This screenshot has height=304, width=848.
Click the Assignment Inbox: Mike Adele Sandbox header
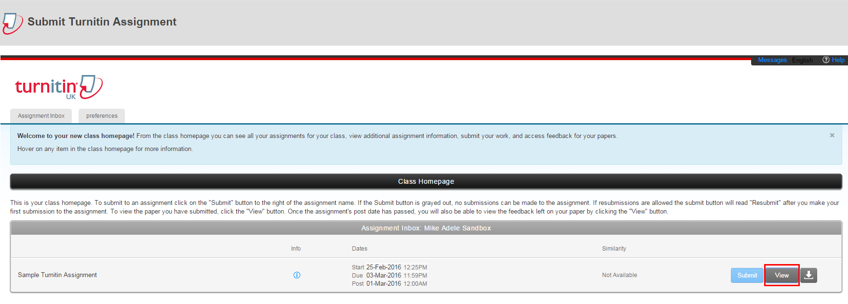(426, 228)
